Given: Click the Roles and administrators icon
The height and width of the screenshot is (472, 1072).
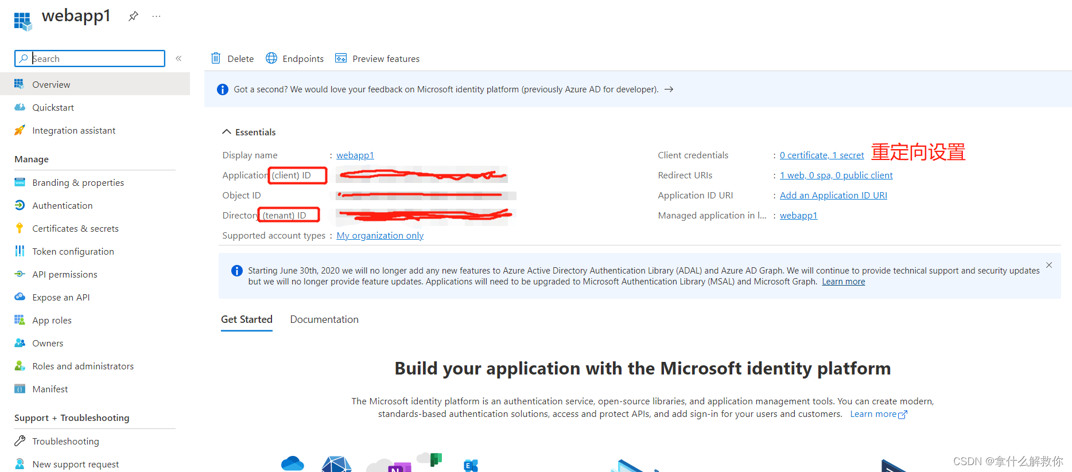Looking at the screenshot, I should 20,366.
